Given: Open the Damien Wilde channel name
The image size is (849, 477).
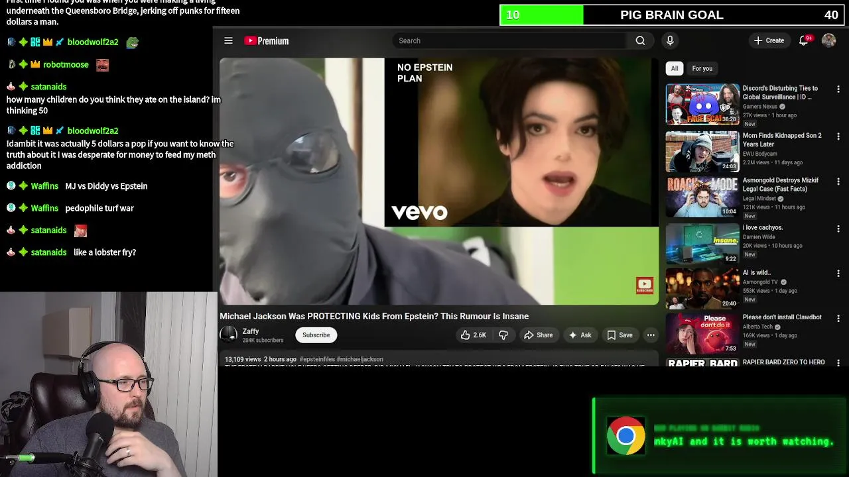Looking at the screenshot, I should 759,237.
